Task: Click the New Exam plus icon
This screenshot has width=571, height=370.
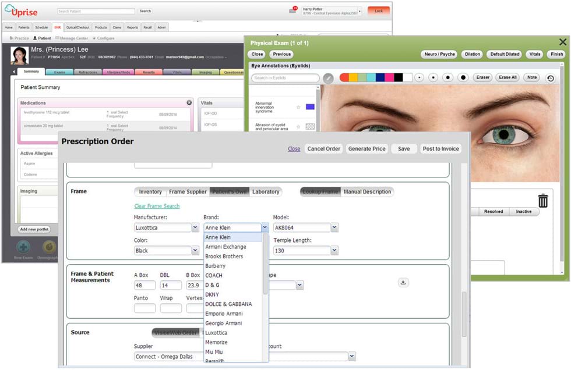Action: pos(23,247)
